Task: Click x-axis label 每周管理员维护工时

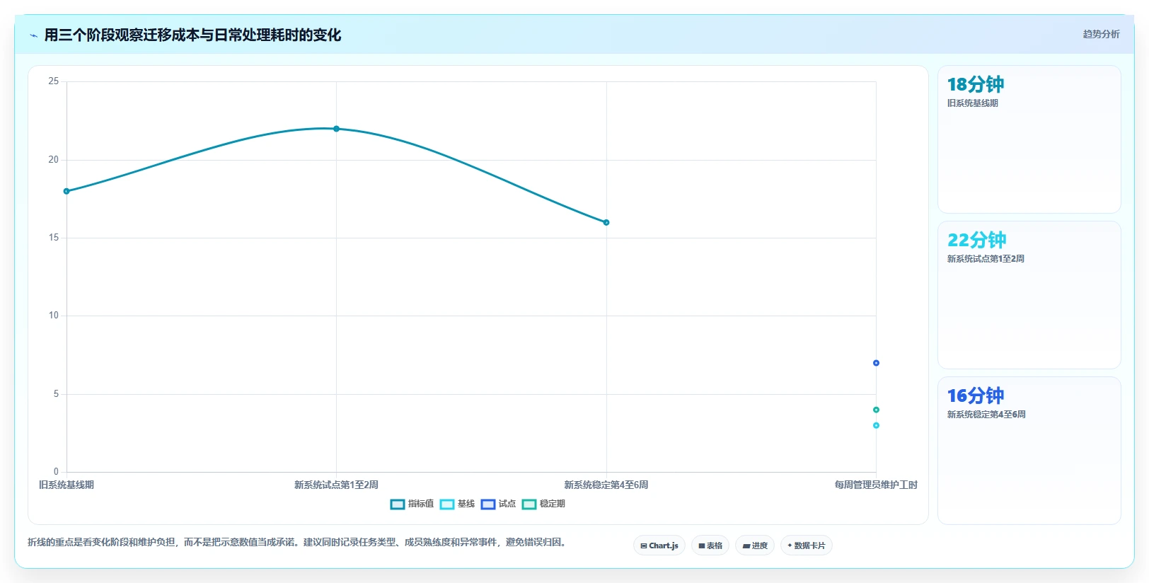Action: point(876,485)
